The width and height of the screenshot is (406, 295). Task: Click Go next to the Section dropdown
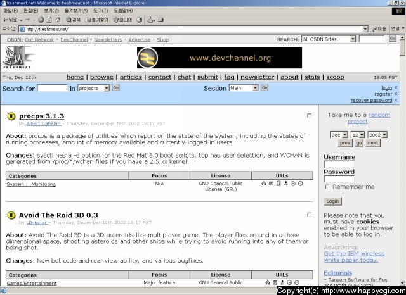(x=265, y=87)
